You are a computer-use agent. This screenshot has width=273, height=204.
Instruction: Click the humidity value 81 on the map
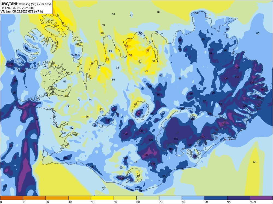pos(65,82)
